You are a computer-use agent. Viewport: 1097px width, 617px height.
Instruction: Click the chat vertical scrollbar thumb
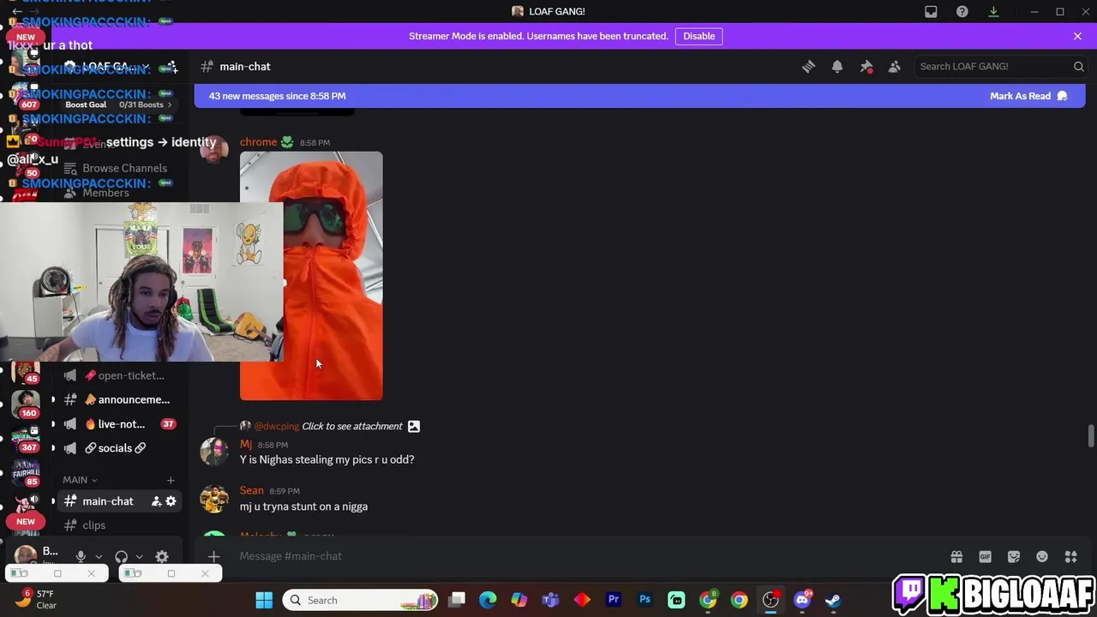pyautogui.click(x=1090, y=435)
